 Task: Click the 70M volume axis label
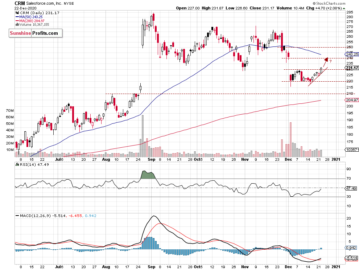(x=10, y=110)
